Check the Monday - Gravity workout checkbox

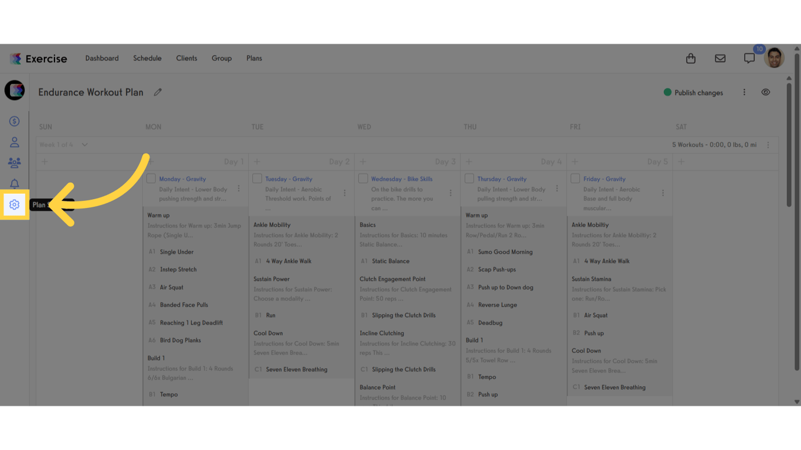coord(151,179)
